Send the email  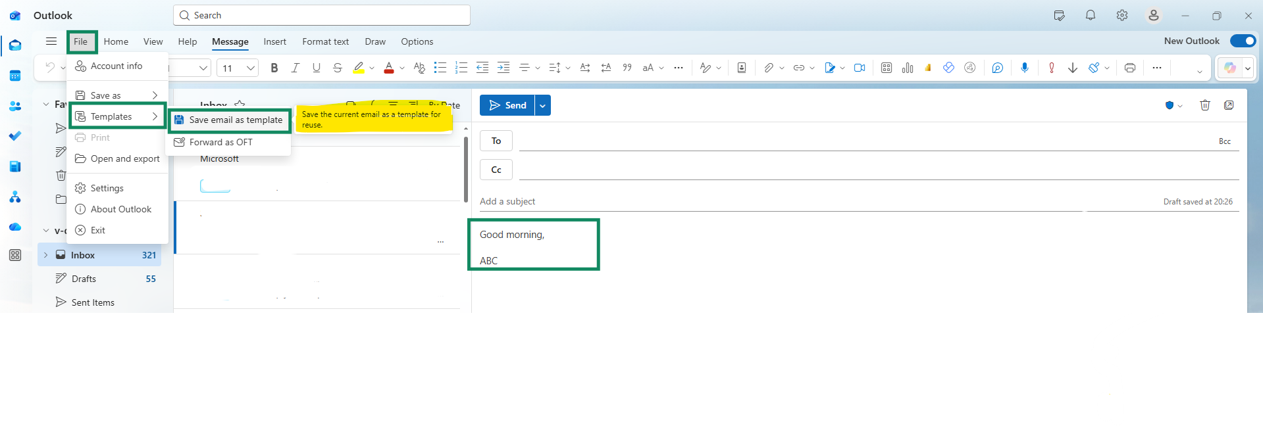pyautogui.click(x=507, y=105)
